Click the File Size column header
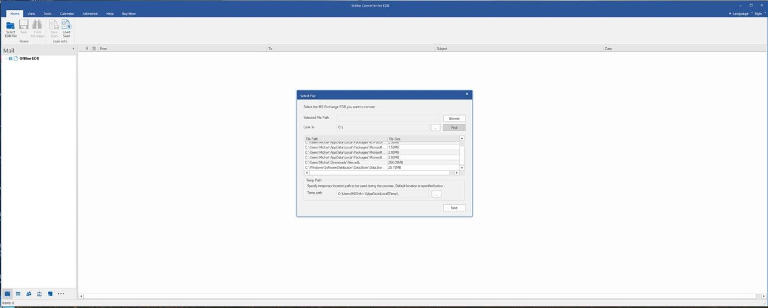This screenshot has height=308, width=768. [423, 139]
